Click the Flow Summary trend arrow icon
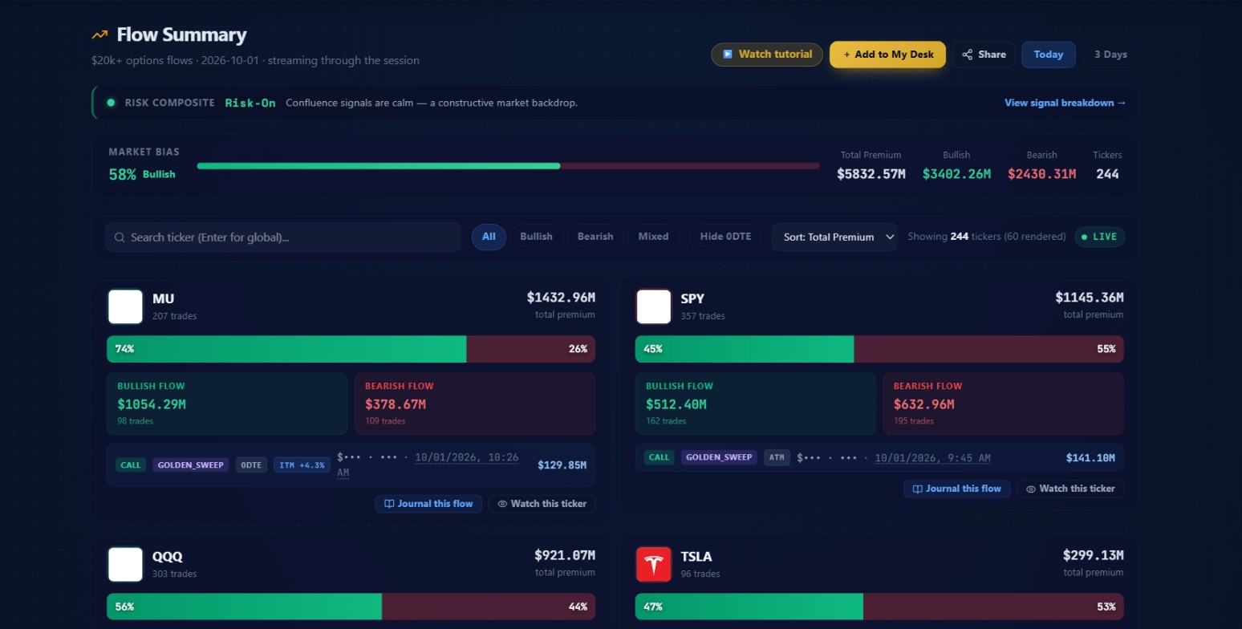This screenshot has width=1242, height=629. tap(99, 34)
